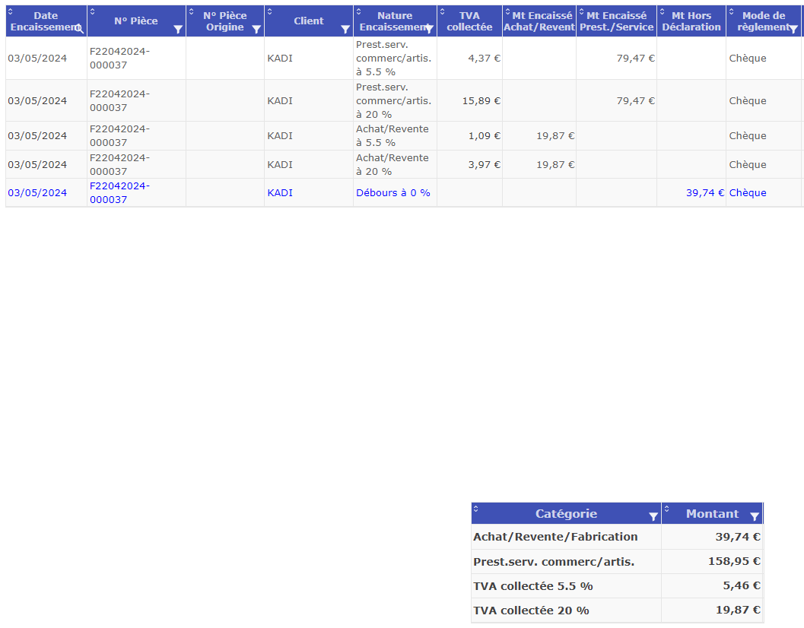Filter the Client column

[345, 30]
